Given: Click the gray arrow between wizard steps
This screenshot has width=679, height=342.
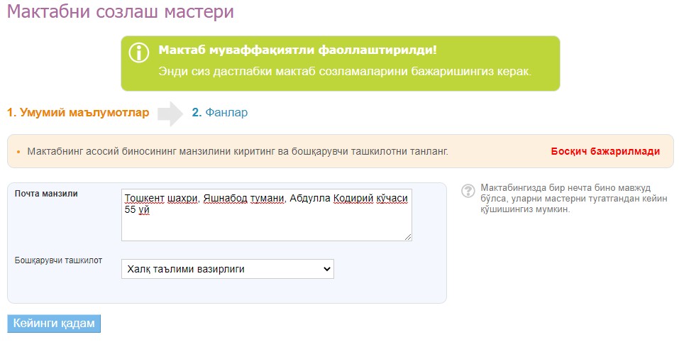Looking at the screenshot, I should [x=170, y=113].
